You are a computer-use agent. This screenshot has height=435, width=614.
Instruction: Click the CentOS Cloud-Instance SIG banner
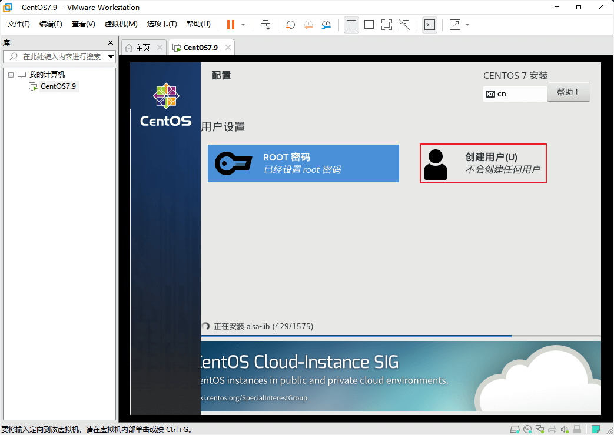400,376
